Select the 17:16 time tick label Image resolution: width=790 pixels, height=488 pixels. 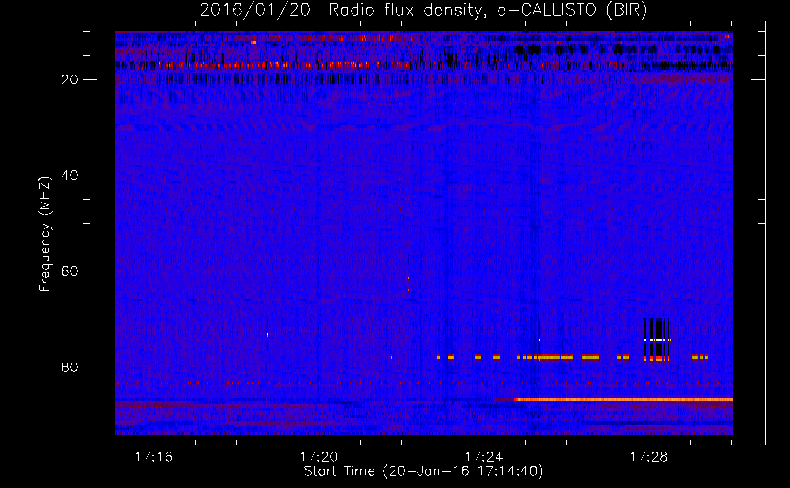(154, 457)
